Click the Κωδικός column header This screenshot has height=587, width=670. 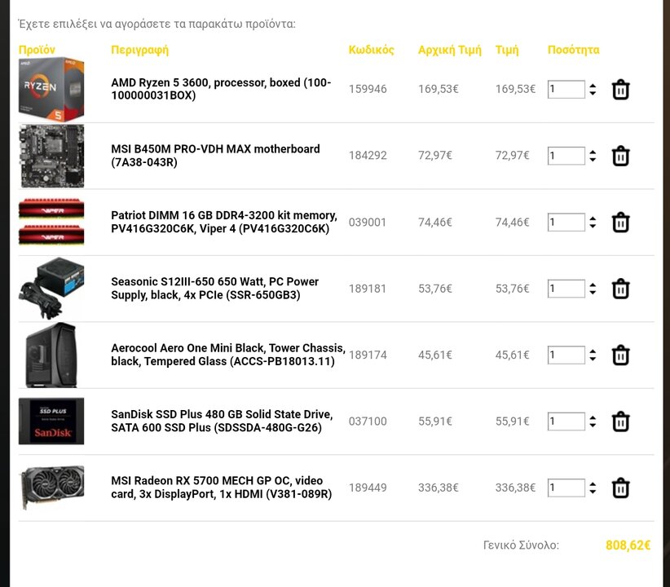[372, 50]
